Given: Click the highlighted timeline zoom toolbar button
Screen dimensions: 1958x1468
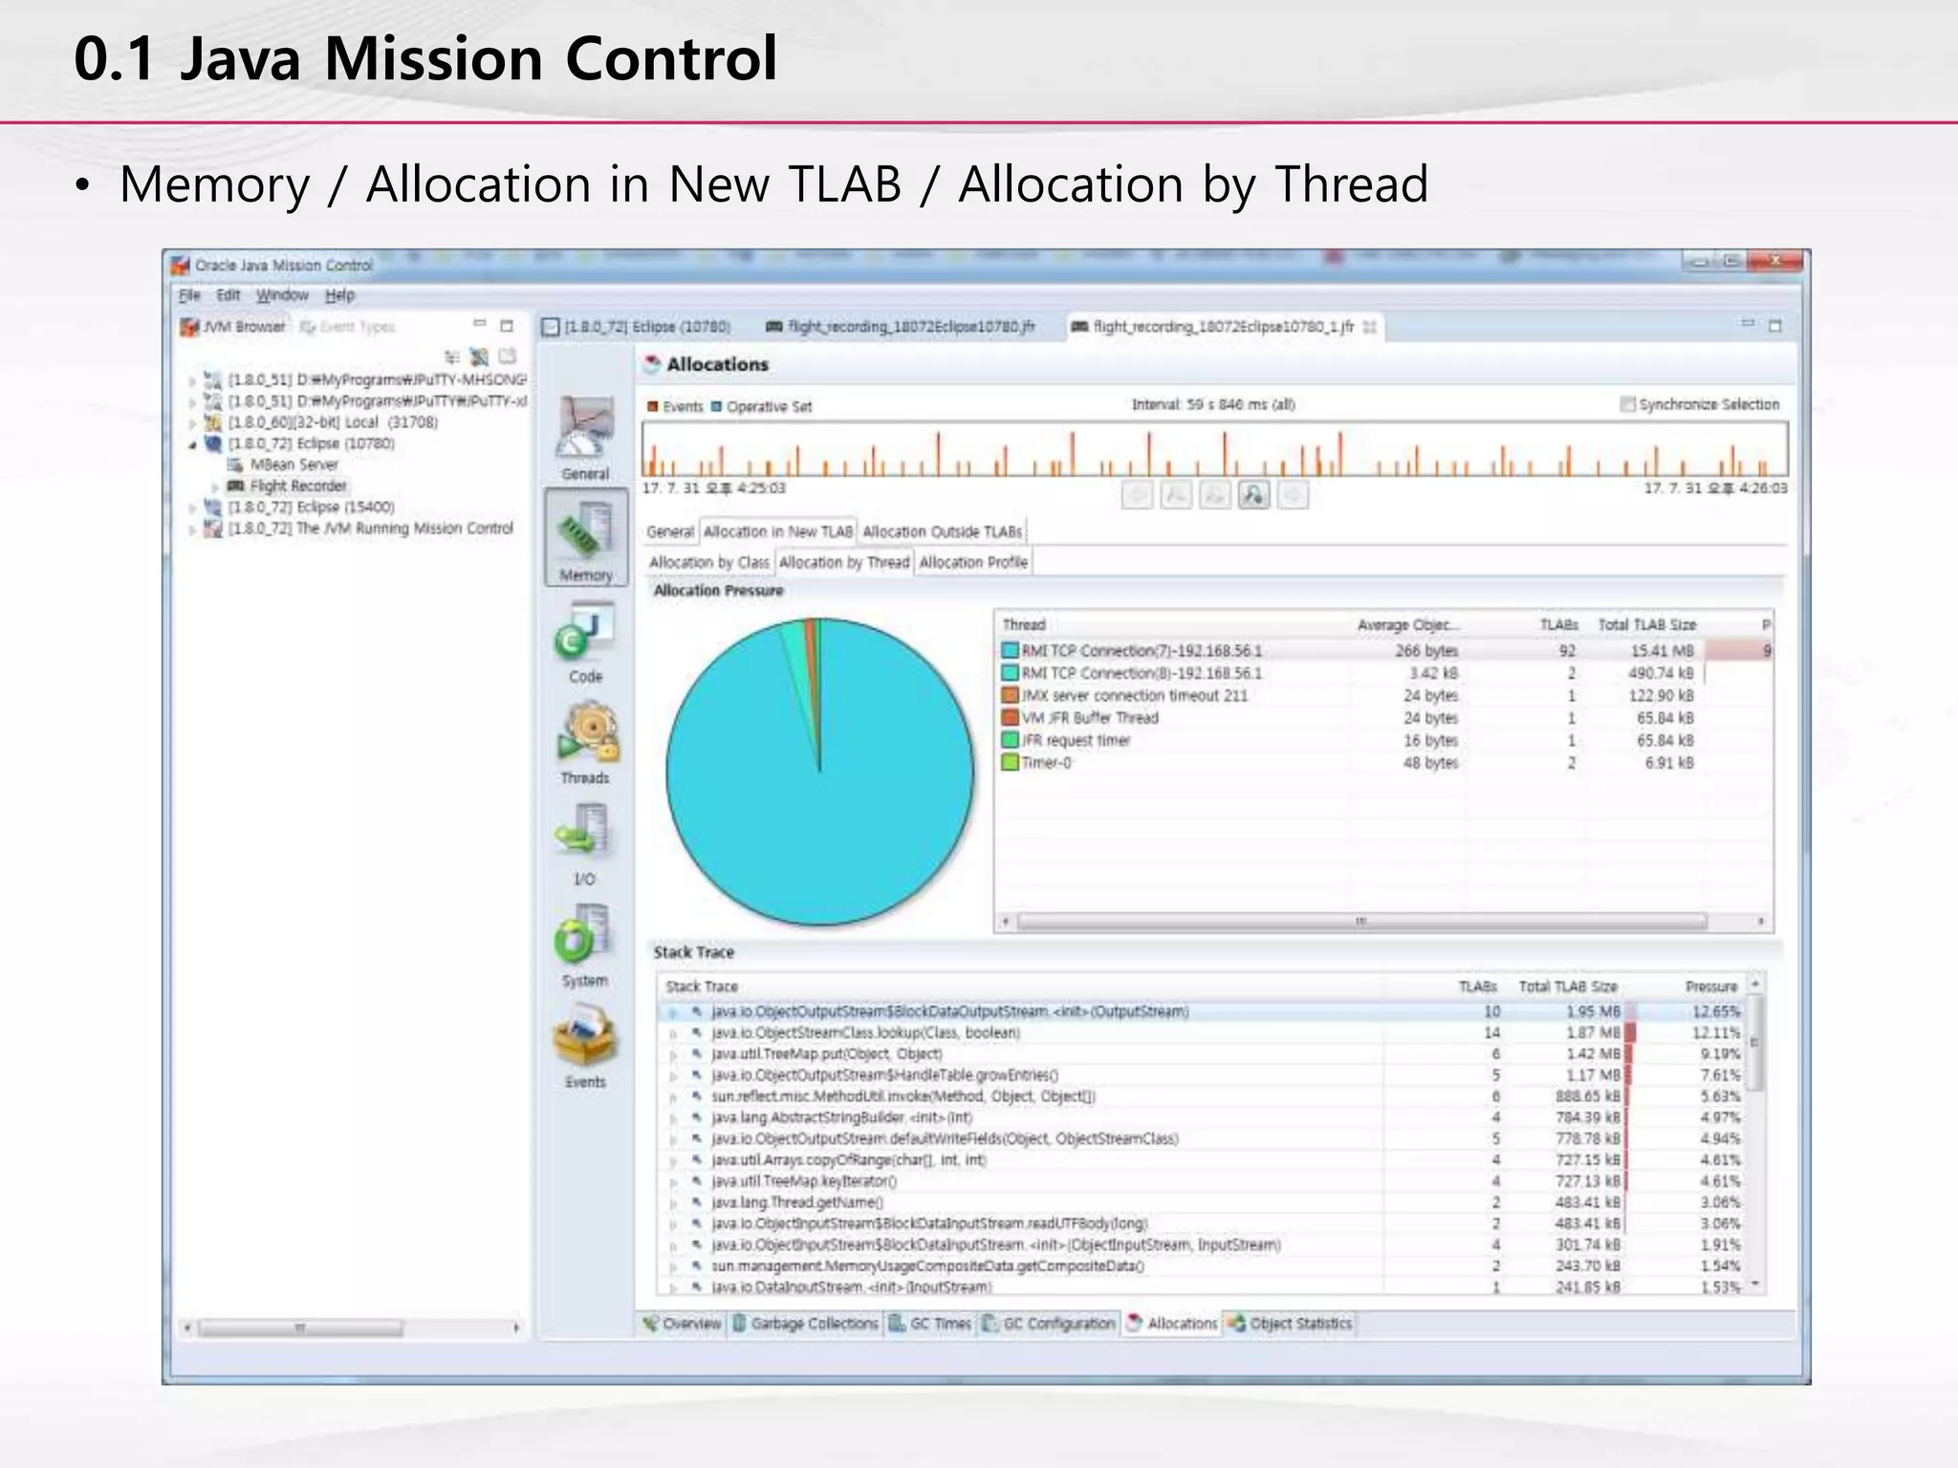Looking at the screenshot, I should pyautogui.click(x=1253, y=495).
